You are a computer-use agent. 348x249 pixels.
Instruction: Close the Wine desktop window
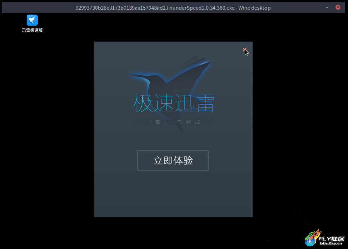338,7
